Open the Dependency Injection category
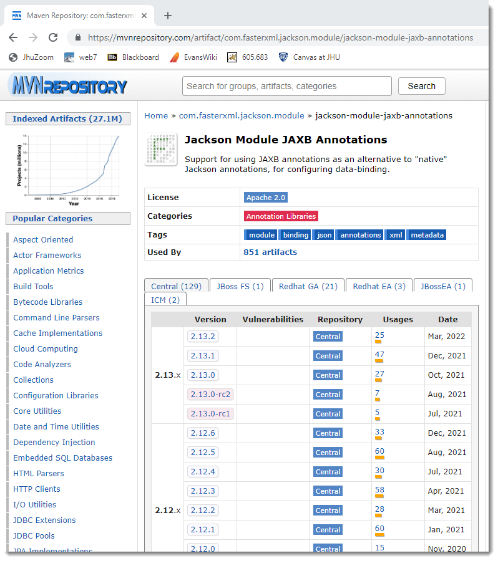This screenshot has height=561, width=498. [x=54, y=442]
